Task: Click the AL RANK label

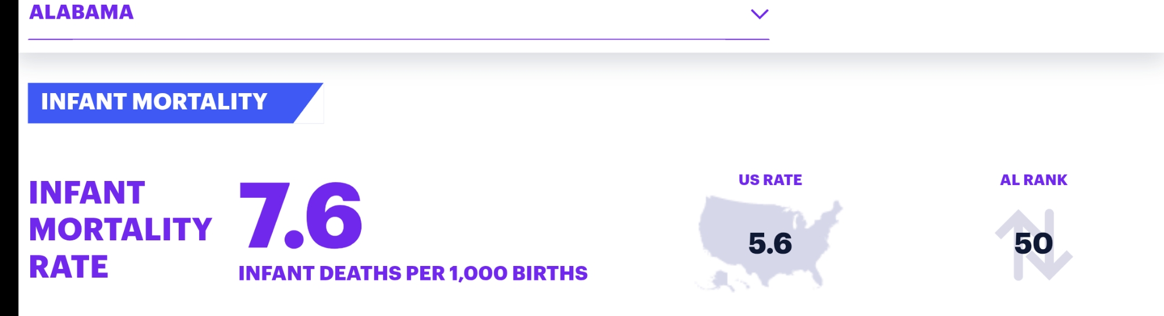Action: [x=1034, y=180]
